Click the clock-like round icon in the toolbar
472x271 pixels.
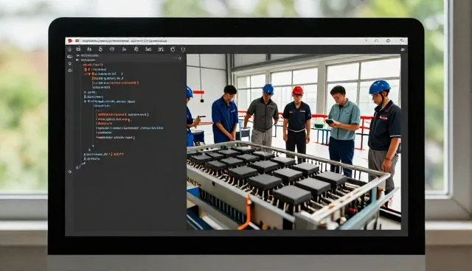(112, 49)
